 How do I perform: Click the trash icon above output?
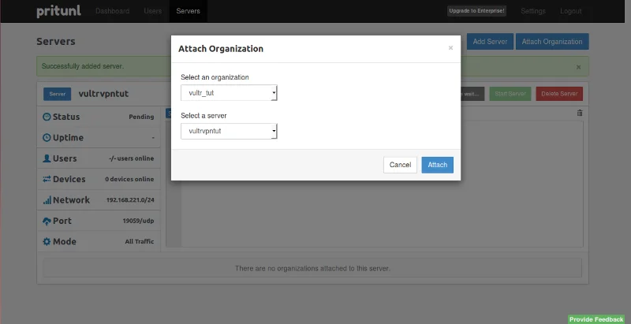(x=580, y=113)
